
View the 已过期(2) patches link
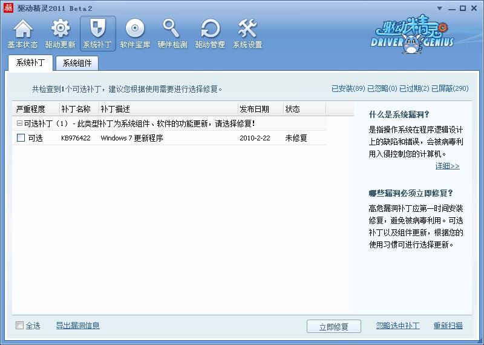click(414, 88)
